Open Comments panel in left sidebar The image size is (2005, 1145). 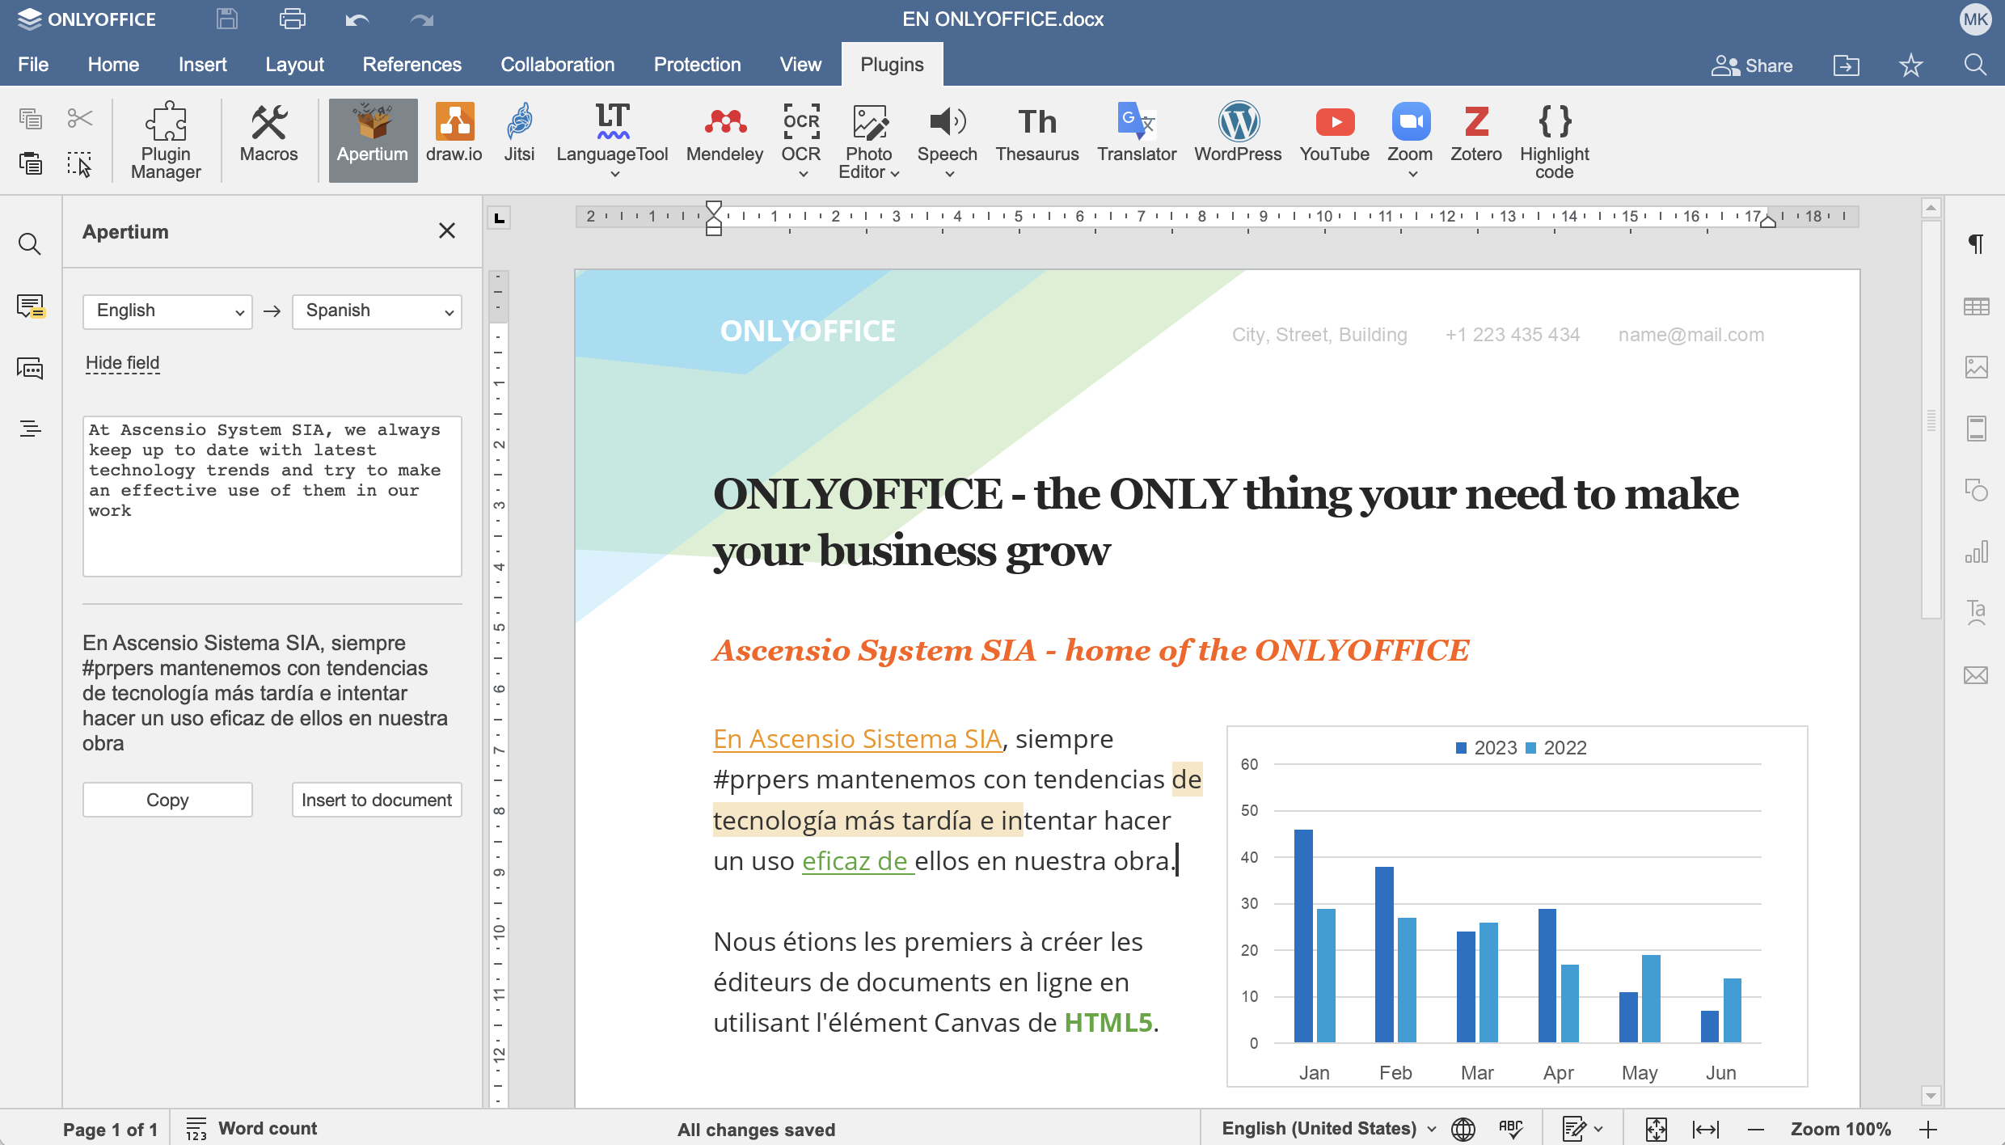pos(31,306)
